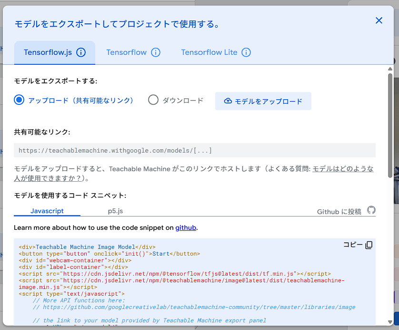Viewport: 399px width, 330px height.
Task: Click scrollbar up arrow
Action: (x=390, y=69)
